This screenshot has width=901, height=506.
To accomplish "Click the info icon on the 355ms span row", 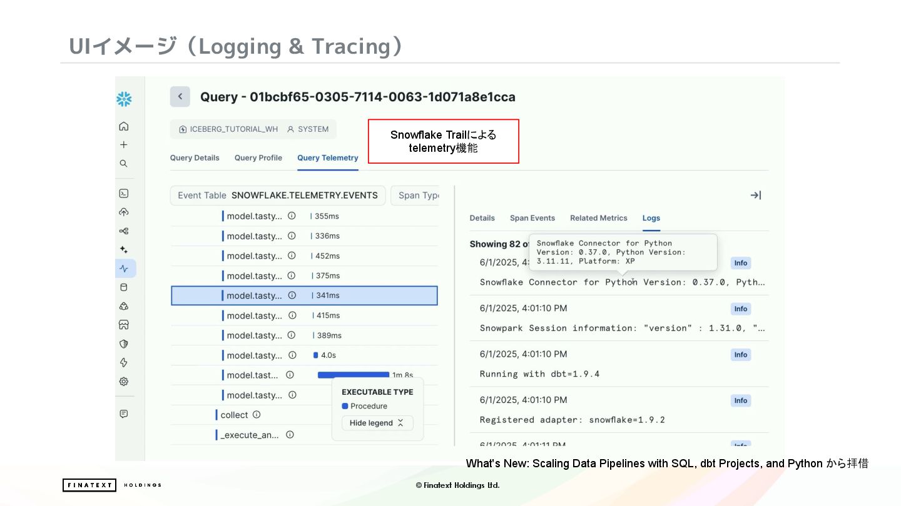I will pos(292,216).
